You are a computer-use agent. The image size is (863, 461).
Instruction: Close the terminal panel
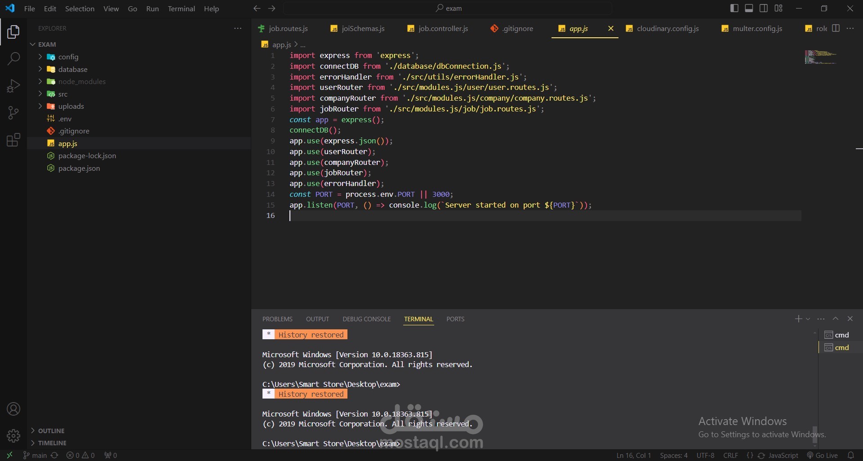pos(850,319)
